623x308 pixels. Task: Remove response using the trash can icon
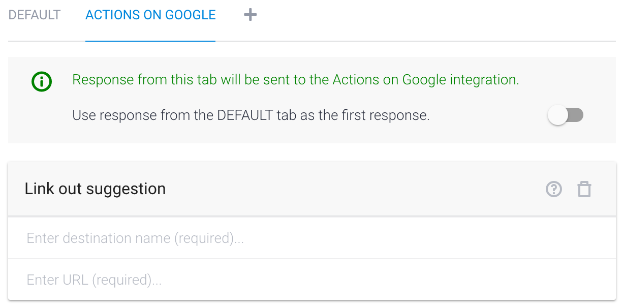(x=584, y=189)
